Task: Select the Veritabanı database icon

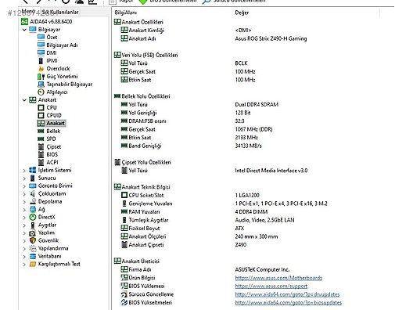Action: point(32,256)
